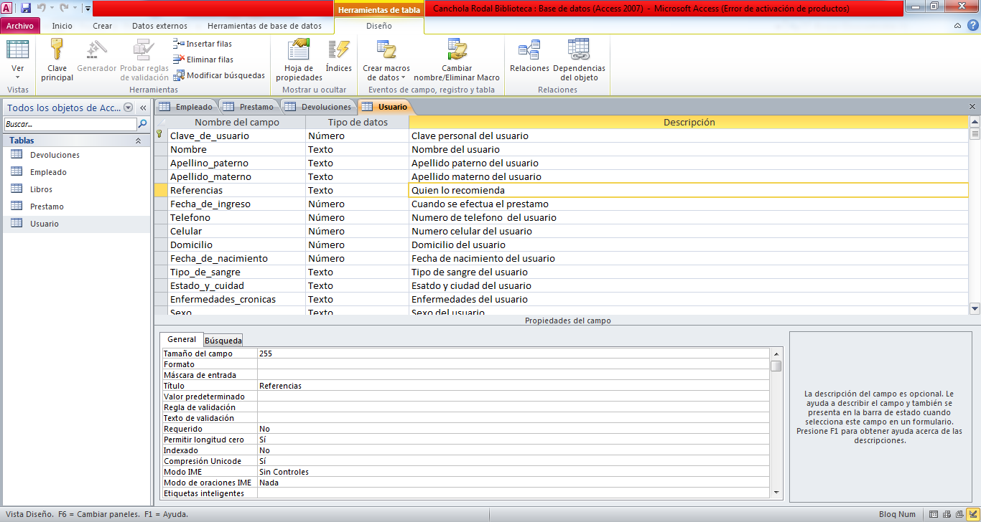Switch to the Devoluciones document tab
This screenshot has width=981, height=522.
[320, 107]
